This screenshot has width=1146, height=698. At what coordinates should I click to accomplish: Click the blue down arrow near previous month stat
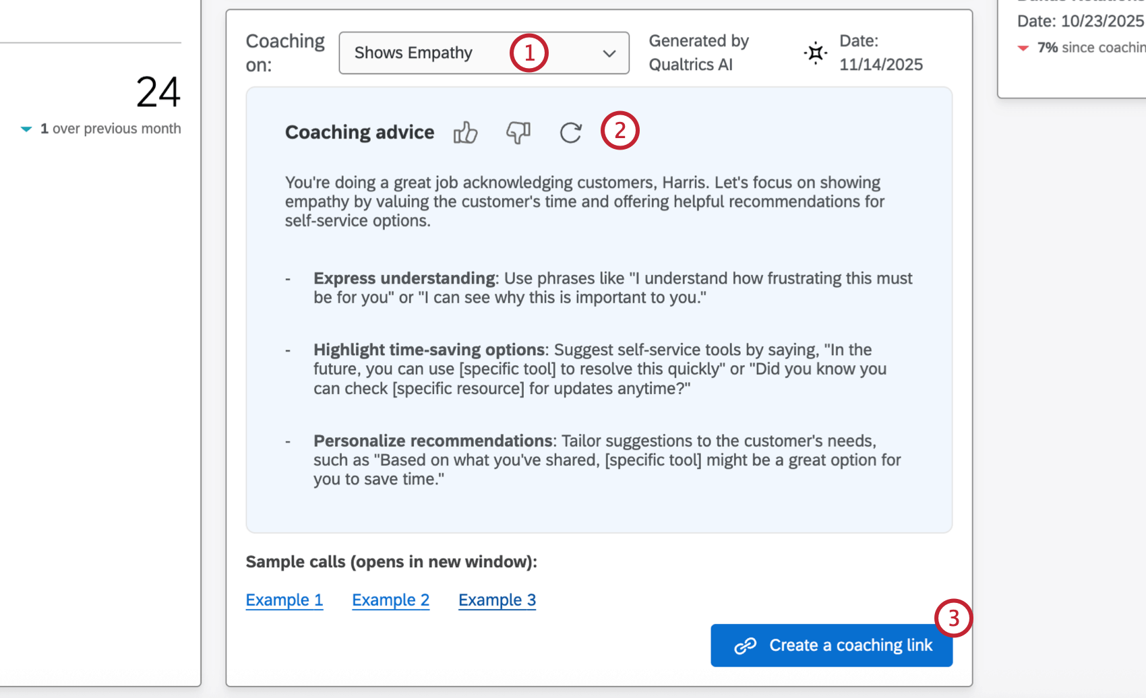point(26,128)
